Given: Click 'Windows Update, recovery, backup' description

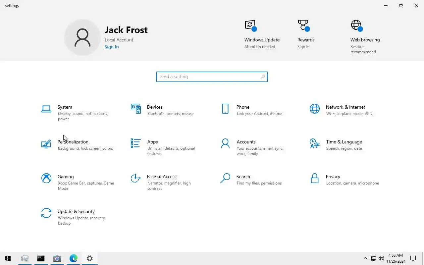Looking at the screenshot, I should 81,221.
